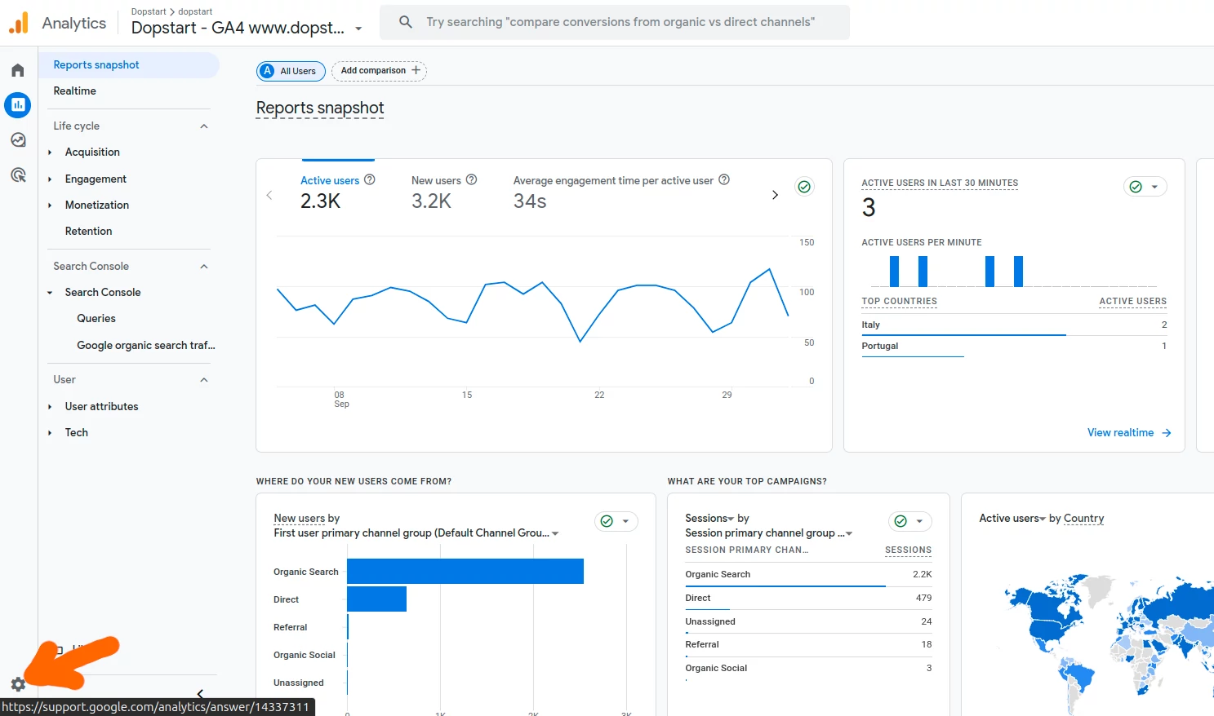
Task: Click the All Users segment chip
Action: (x=291, y=71)
